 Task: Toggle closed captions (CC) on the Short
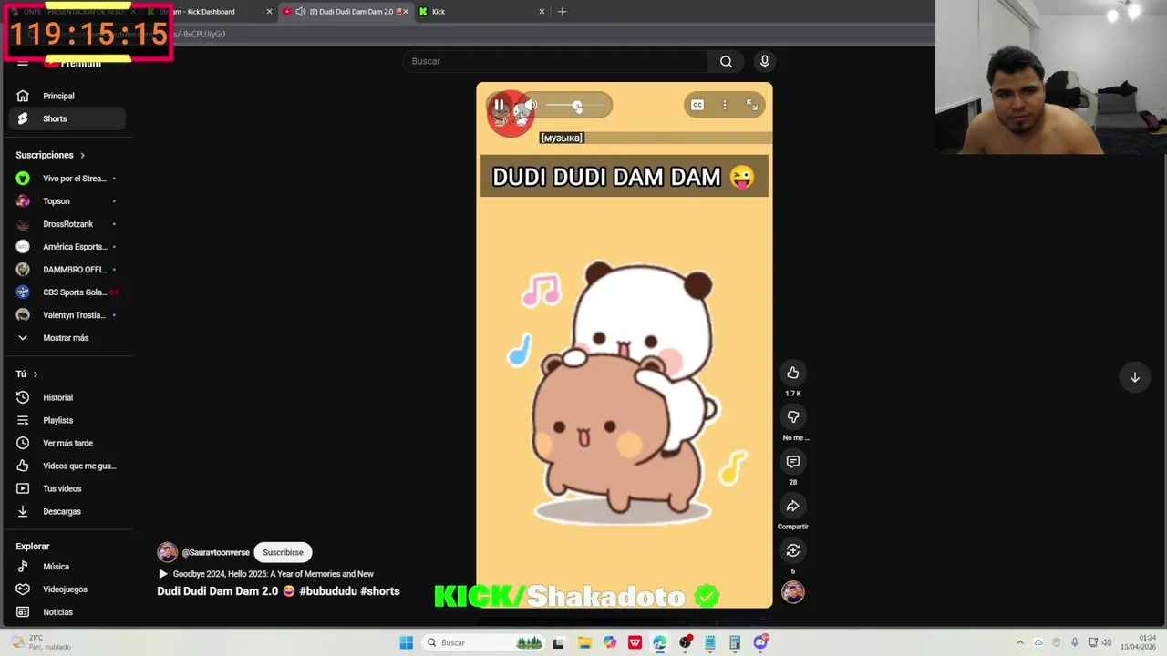[x=697, y=105]
